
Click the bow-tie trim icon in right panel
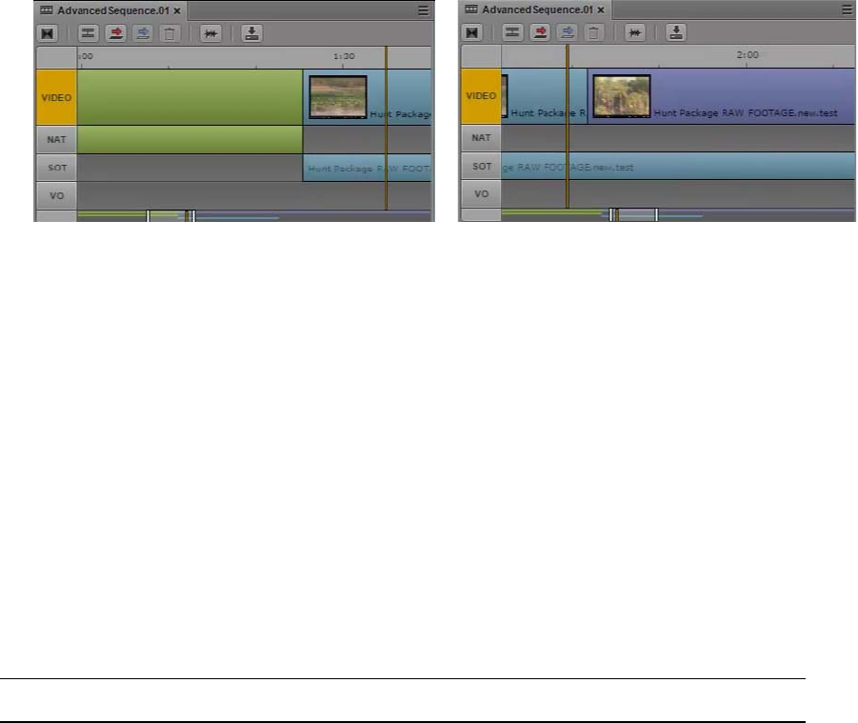click(x=471, y=32)
